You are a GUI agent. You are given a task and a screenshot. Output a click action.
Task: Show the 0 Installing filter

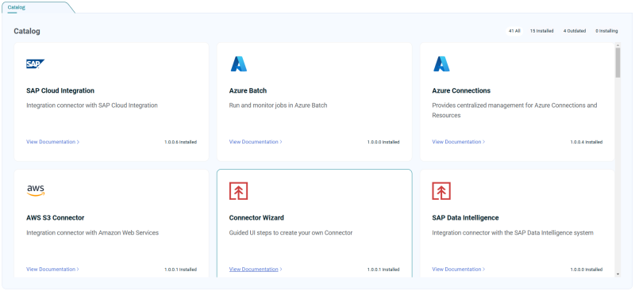click(606, 31)
